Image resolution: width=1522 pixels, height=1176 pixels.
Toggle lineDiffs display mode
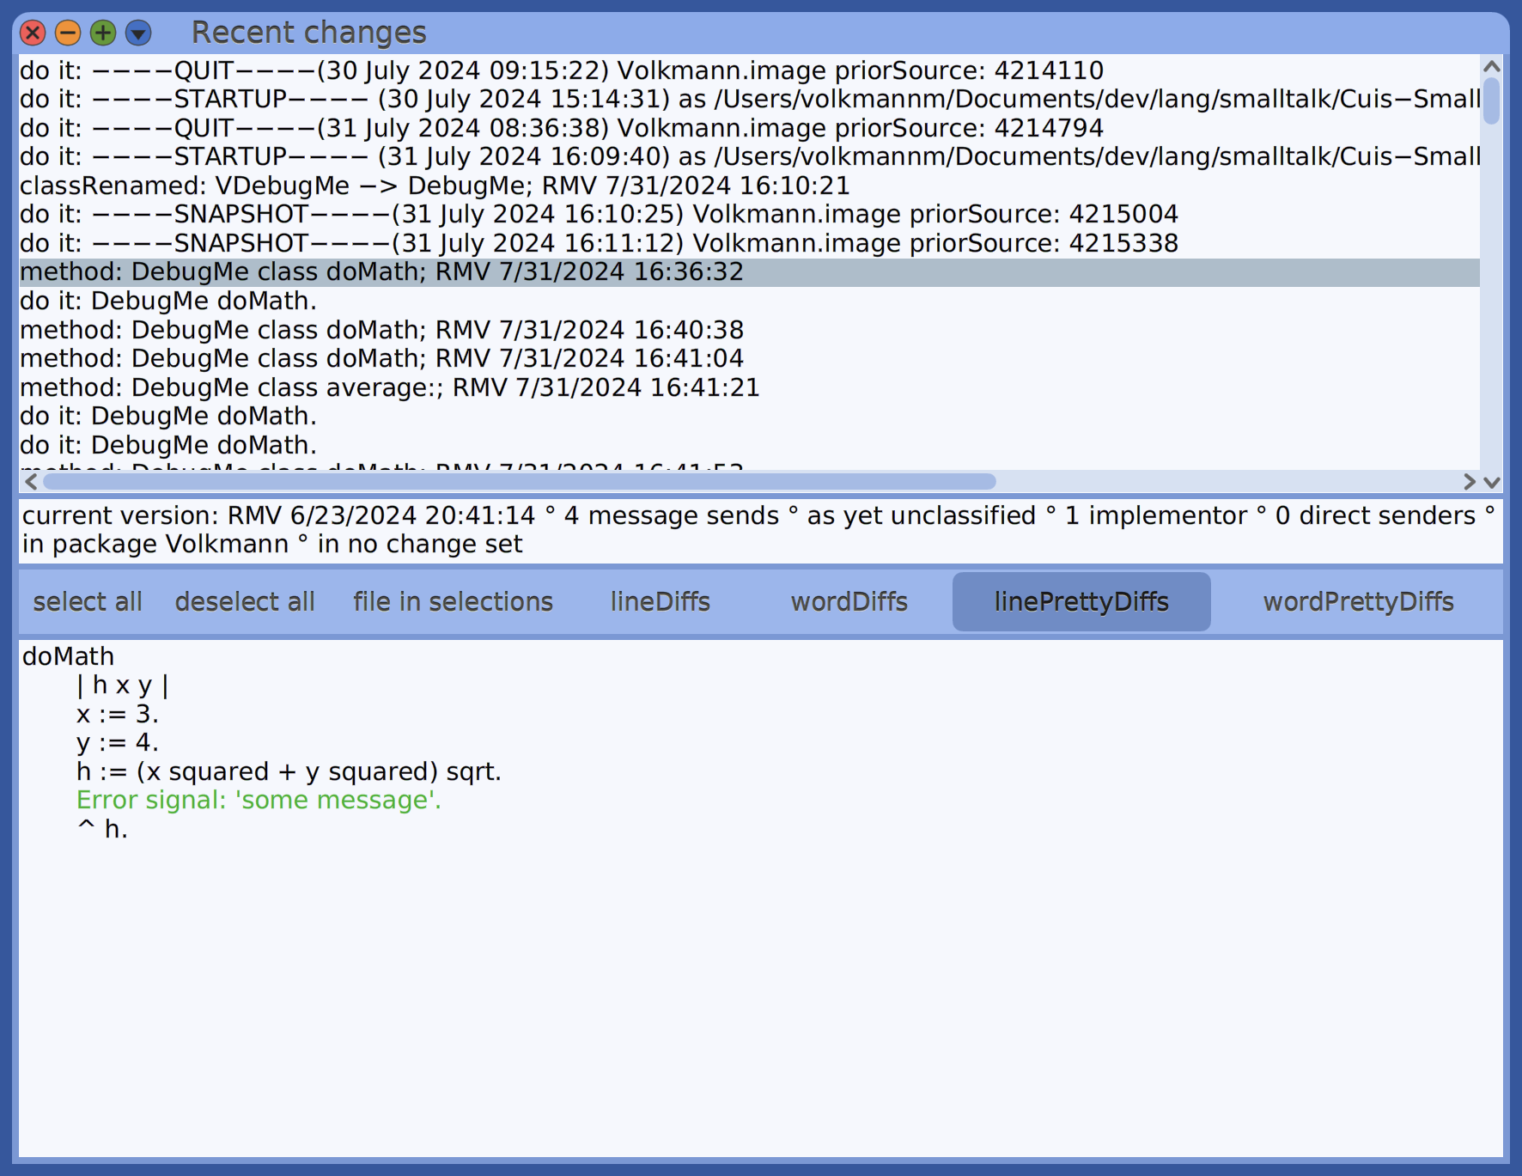tap(660, 601)
